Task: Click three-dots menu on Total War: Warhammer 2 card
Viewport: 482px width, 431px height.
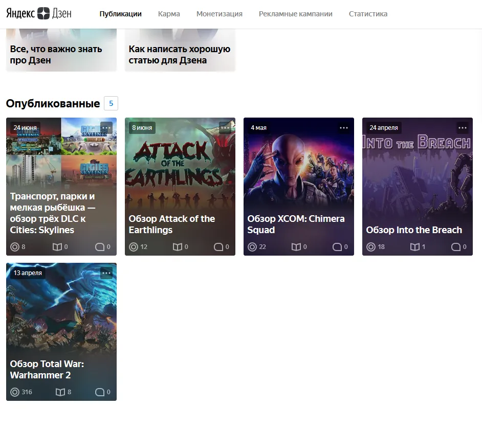Action: 106,273
